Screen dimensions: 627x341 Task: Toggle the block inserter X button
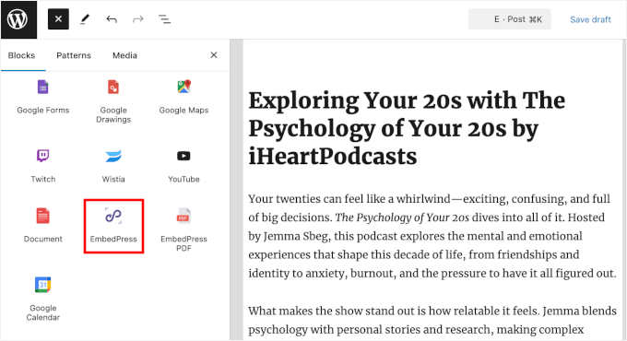coord(58,19)
